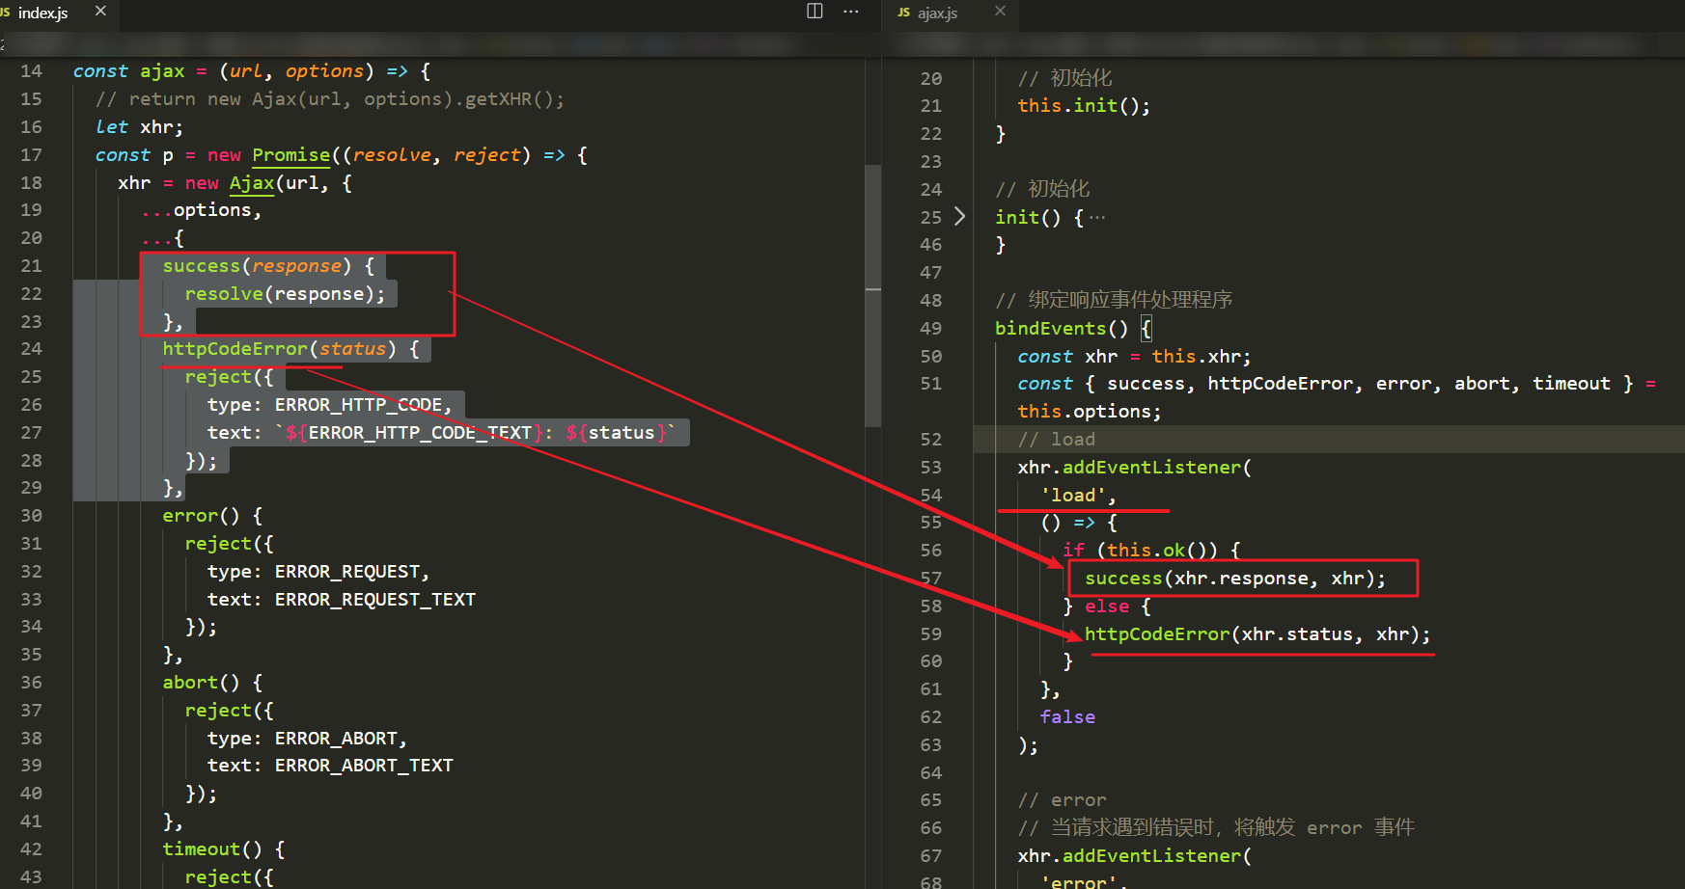This screenshot has height=889, width=1685.
Task: Click the commented 'return new Ajax' line
Action: pos(330,99)
